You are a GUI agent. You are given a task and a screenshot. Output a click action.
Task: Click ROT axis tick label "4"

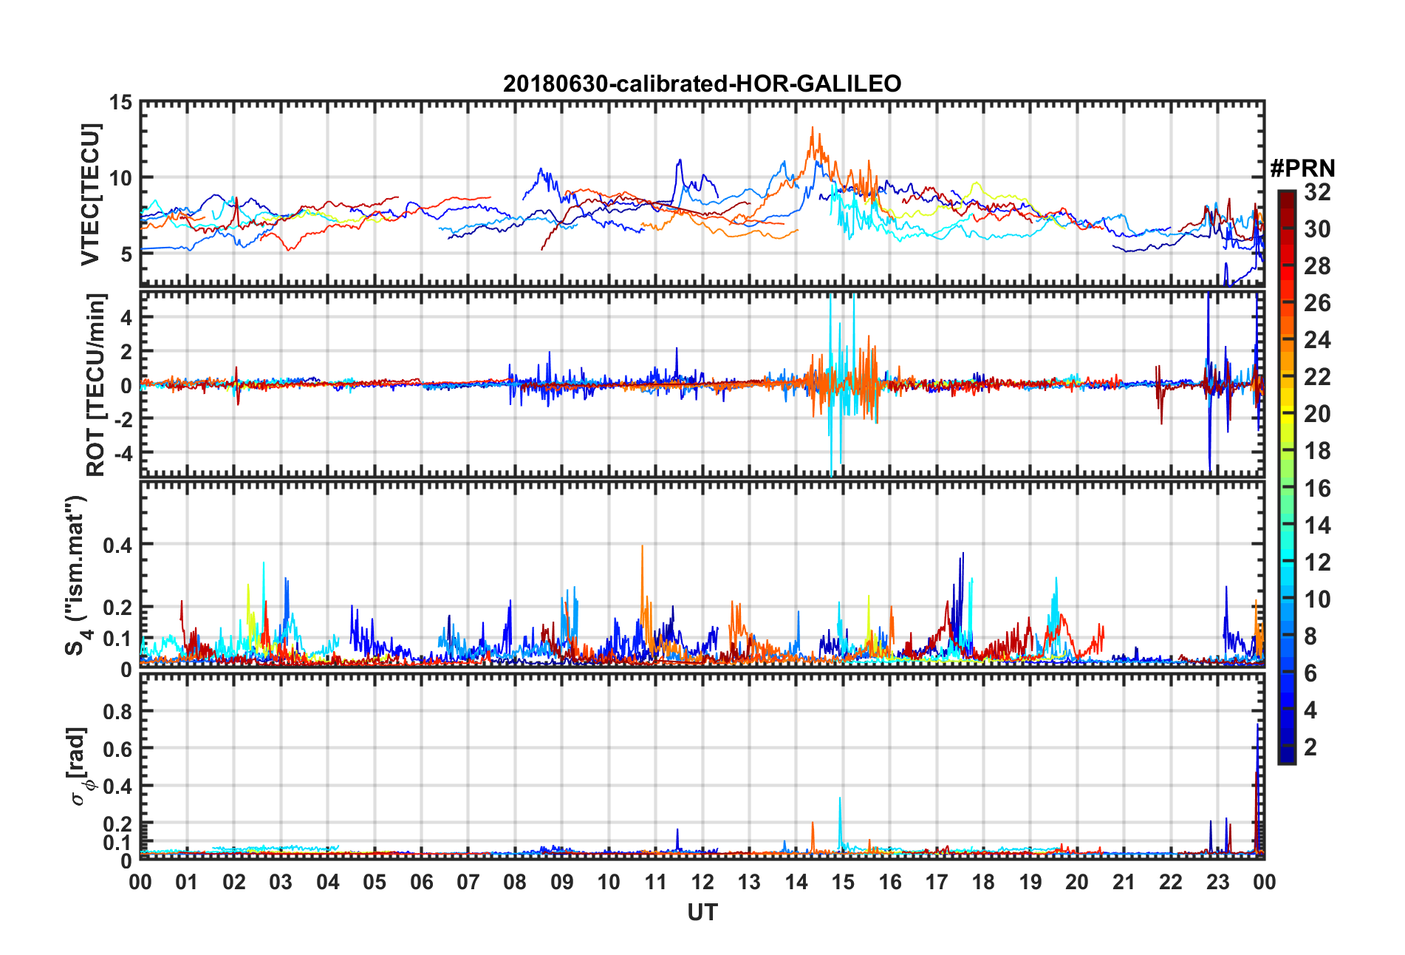126,318
